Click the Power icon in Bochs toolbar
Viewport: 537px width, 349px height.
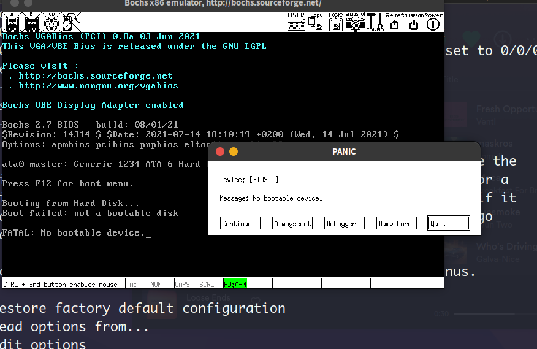click(433, 22)
